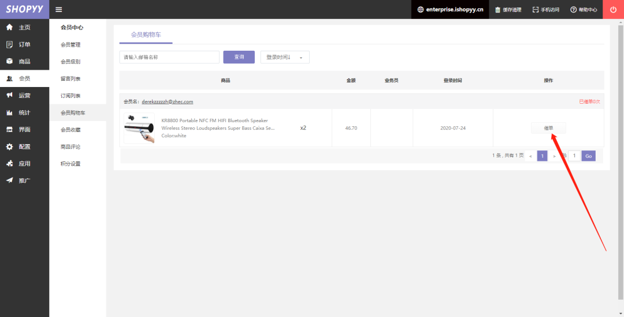
Task: Click the help center question mark icon
Action: click(574, 10)
